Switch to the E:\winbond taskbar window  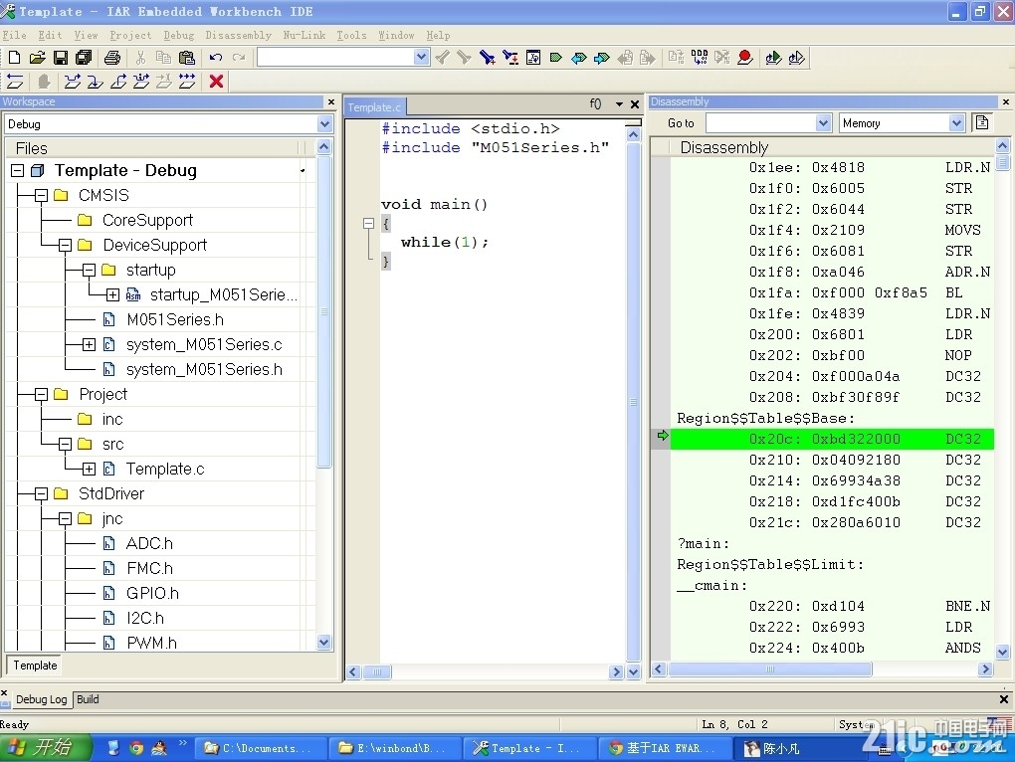(x=395, y=748)
